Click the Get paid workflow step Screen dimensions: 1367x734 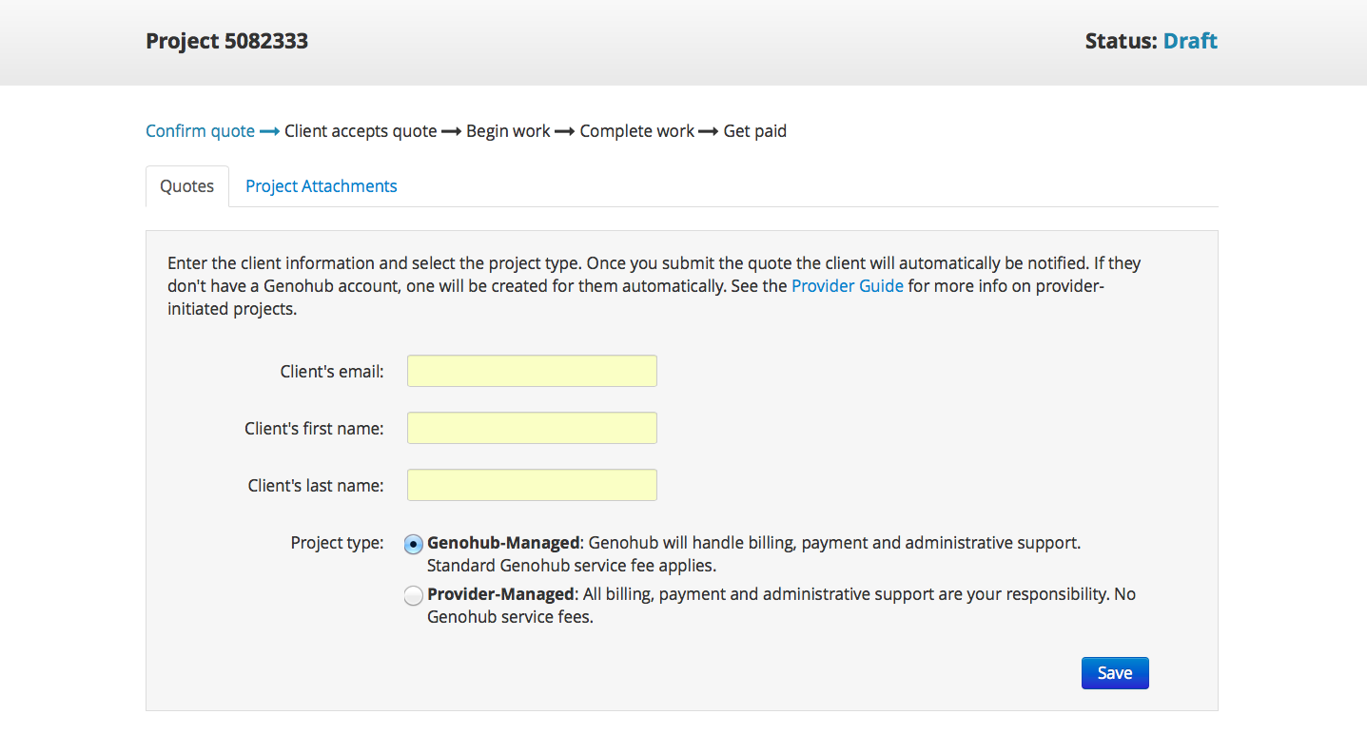754,131
